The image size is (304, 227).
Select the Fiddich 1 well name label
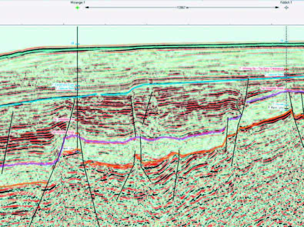click(x=286, y=2)
